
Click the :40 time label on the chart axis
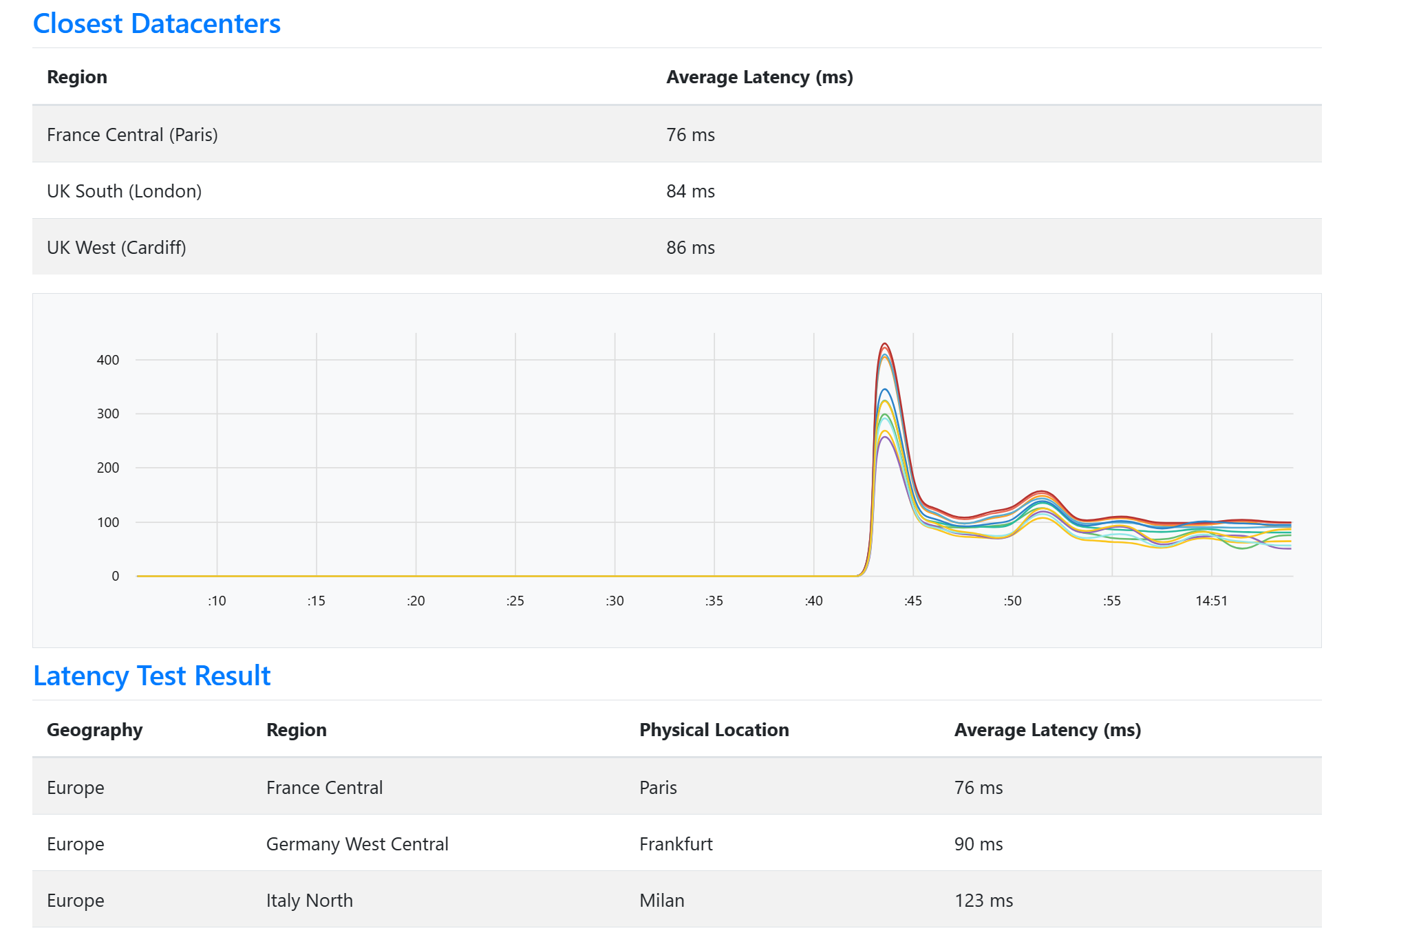click(813, 599)
